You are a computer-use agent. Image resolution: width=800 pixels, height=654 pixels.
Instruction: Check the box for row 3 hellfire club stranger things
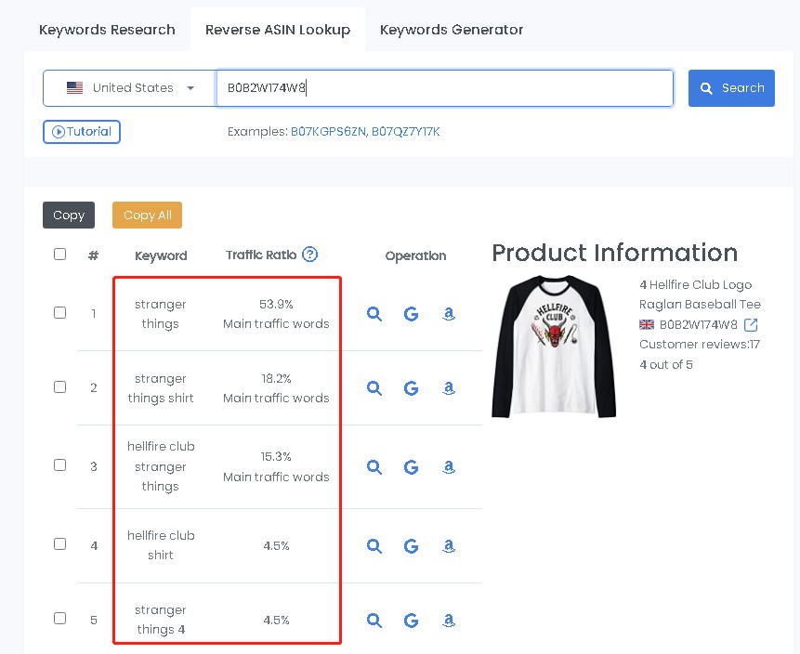pyautogui.click(x=59, y=465)
